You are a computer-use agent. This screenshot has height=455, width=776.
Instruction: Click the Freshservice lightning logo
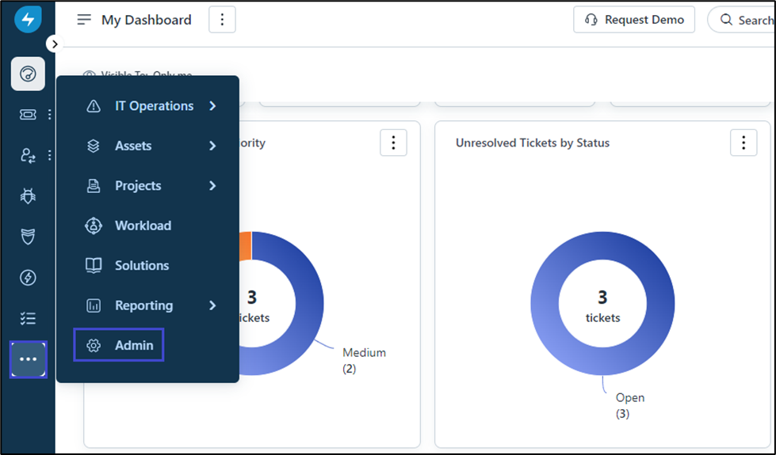(x=28, y=20)
